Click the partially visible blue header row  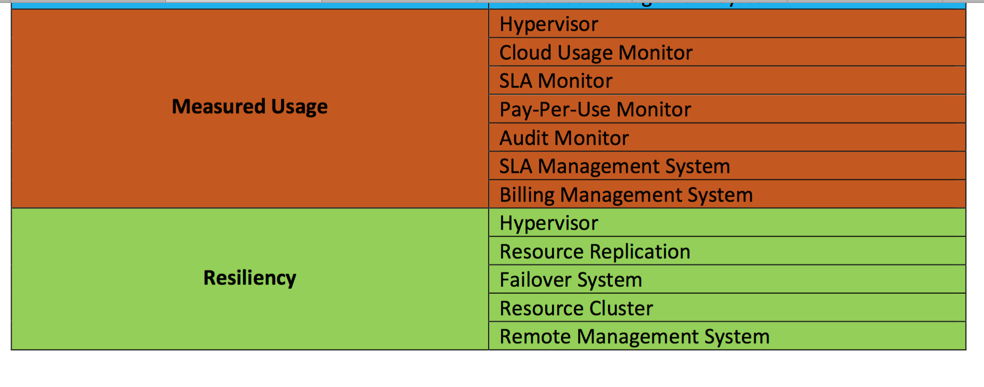pyautogui.click(x=488, y=5)
